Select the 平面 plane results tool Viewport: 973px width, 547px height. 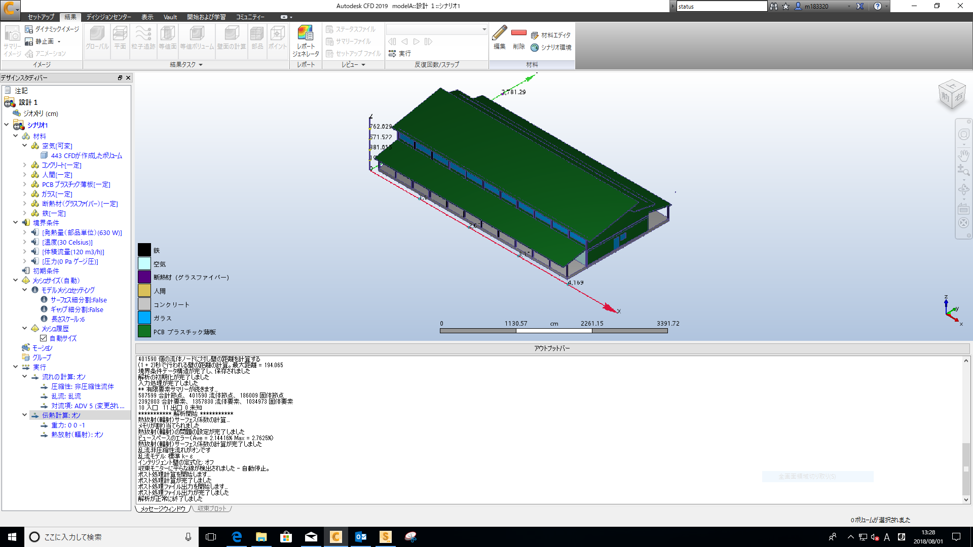click(120, 37)
